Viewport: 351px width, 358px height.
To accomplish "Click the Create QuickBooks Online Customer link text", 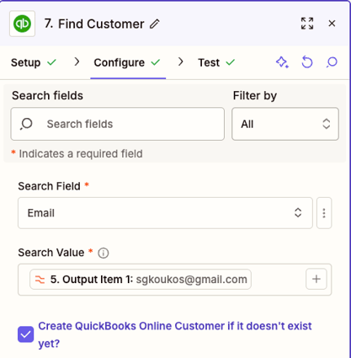I will point(175,334).
